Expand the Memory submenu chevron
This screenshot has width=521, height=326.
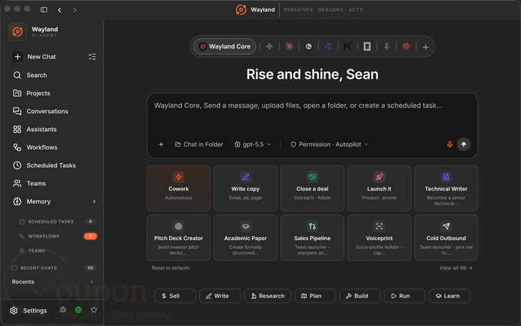pos(94,201)
